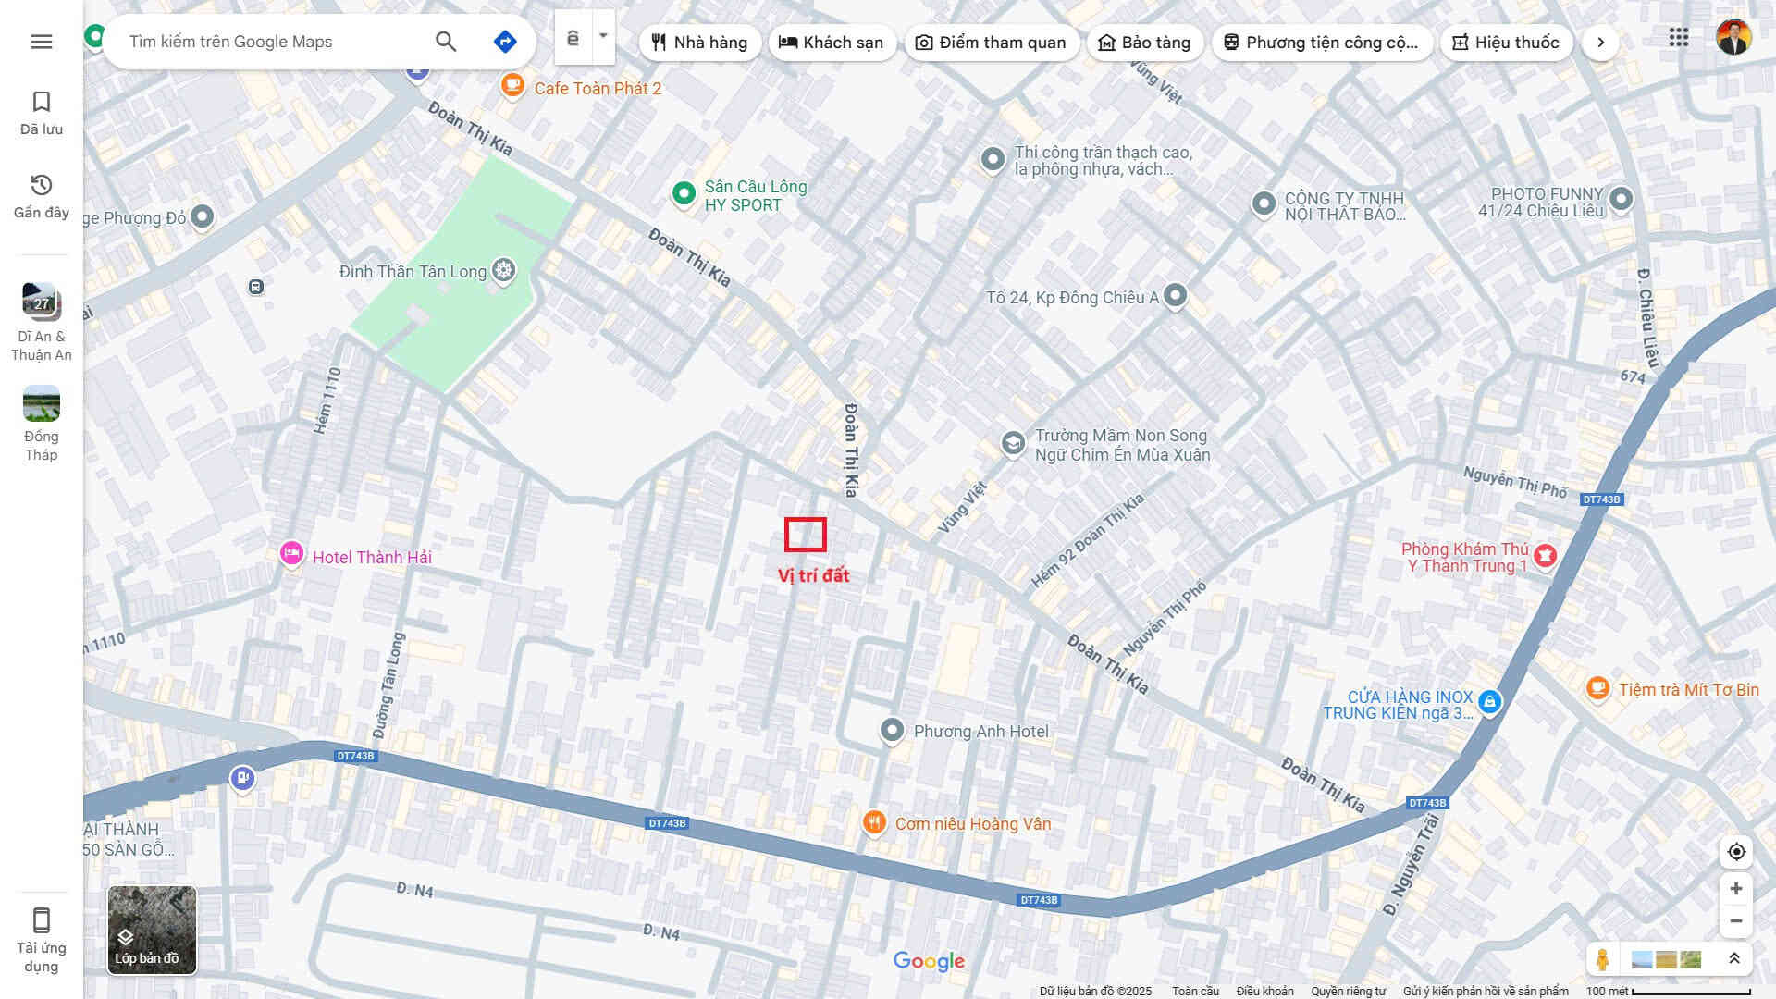This screenshot has width=1776, height=999.
Task: Select the Khách sạn hotels chip
Action: (831, 43)
